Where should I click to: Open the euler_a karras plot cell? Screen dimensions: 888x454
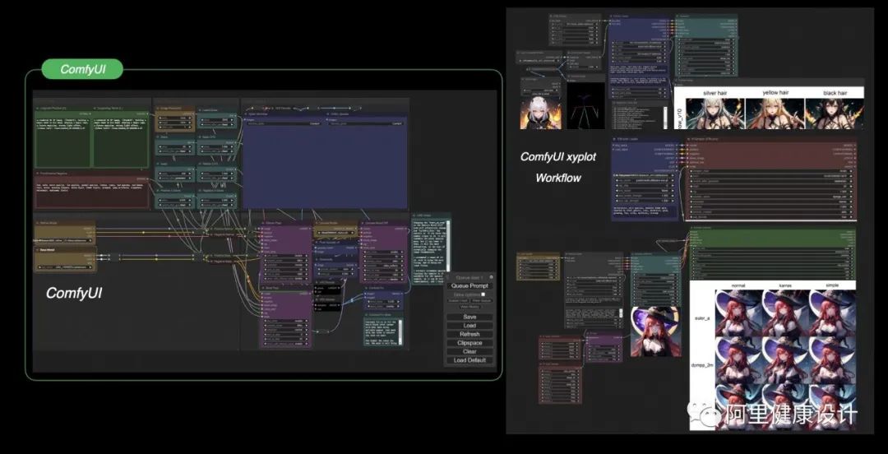click(x=785, y=313)
